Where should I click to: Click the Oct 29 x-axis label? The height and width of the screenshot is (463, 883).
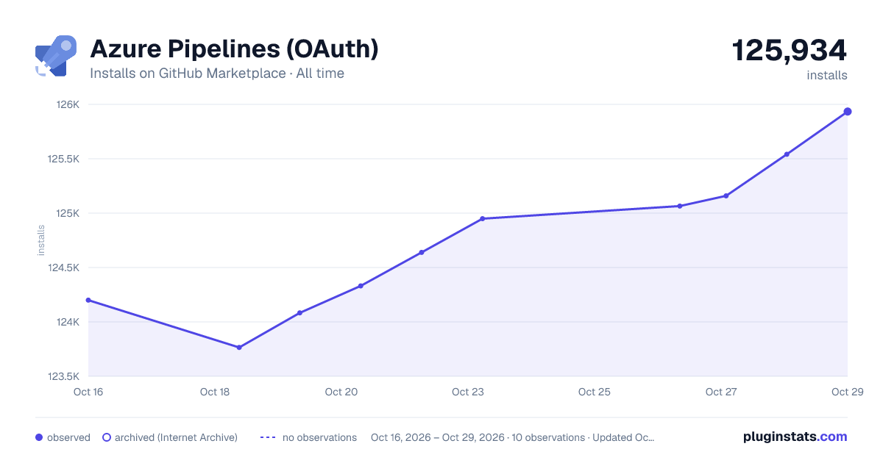tap(848, 392)
